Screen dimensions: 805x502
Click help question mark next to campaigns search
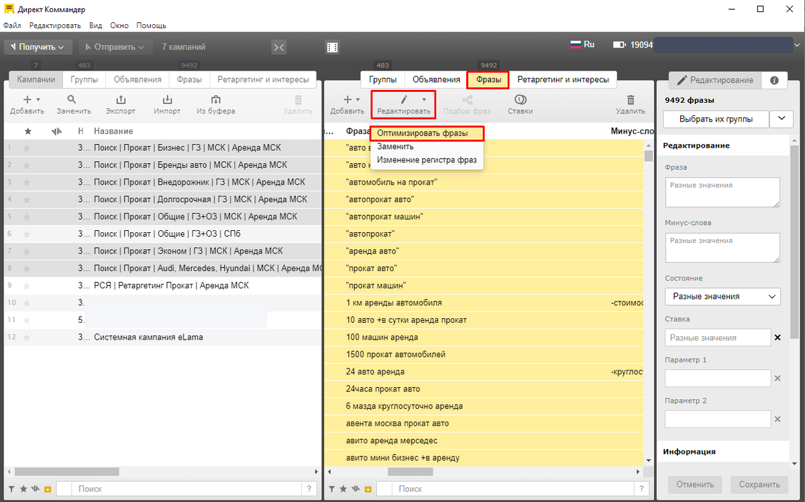(309, 489)
